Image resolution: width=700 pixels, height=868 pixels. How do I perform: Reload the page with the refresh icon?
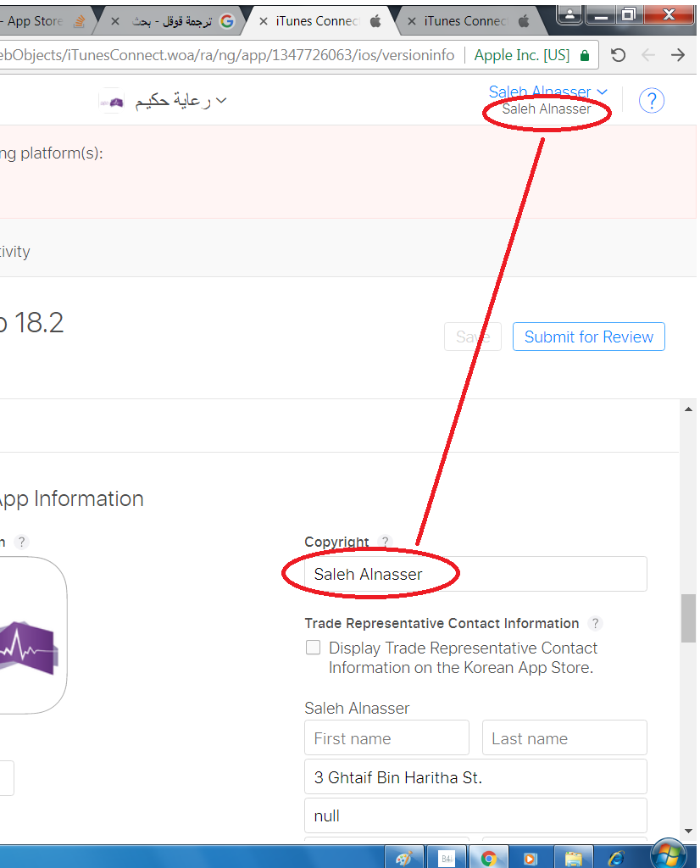[x=618, y=55]
